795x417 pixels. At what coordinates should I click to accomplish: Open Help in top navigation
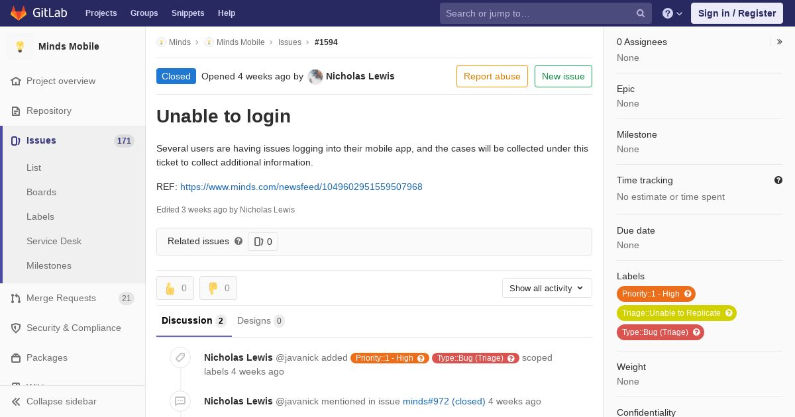point(227,13)
